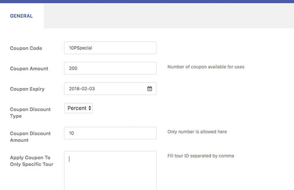Click the empty gray tab strip area

click(x=169, y=16)
